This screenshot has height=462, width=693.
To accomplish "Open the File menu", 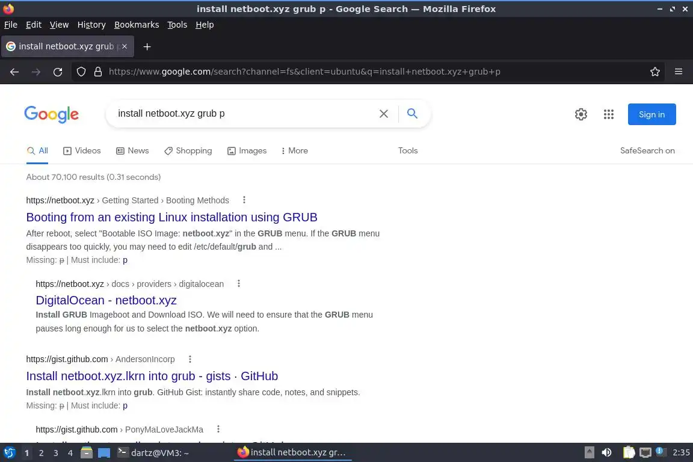I will [x=11, y=25].
